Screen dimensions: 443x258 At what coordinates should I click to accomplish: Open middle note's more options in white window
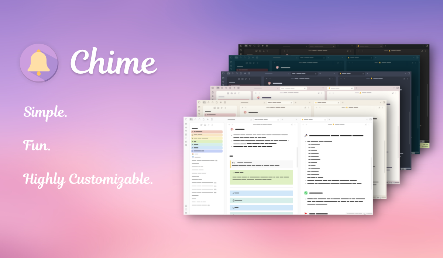tap(295, 125)
